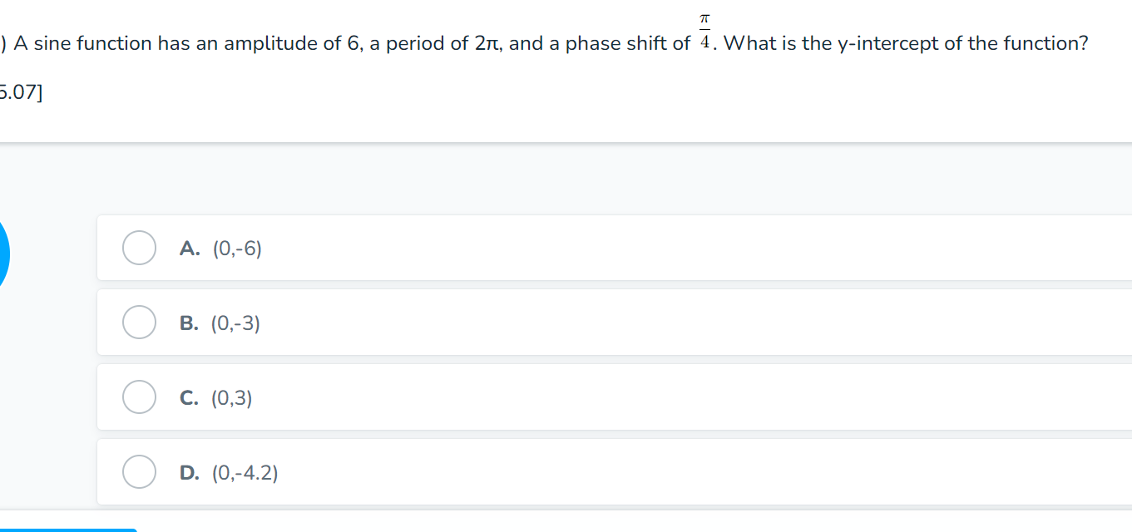Select the radio button for option A

[x=139, y=248]
